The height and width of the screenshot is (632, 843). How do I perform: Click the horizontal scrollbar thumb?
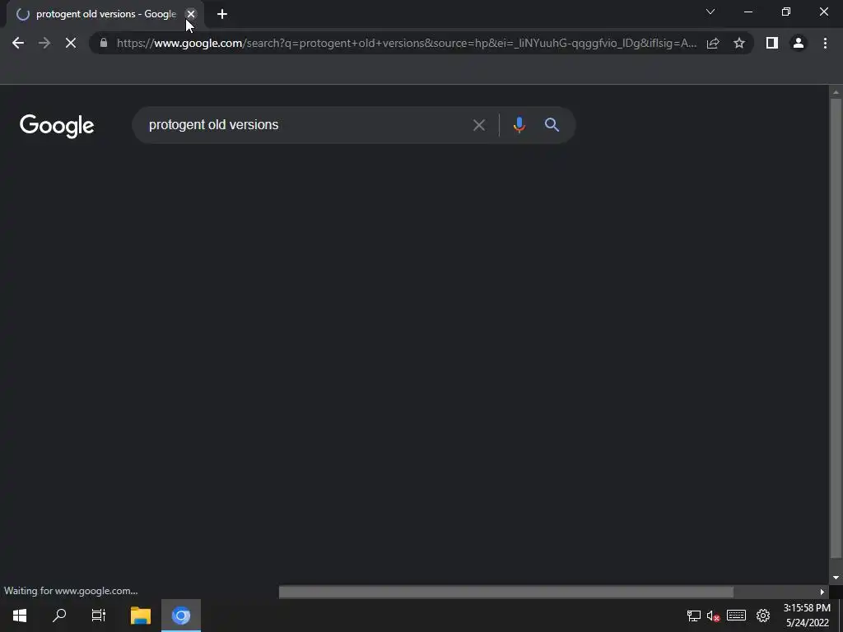pyautogui.click(x=506, y=592)
